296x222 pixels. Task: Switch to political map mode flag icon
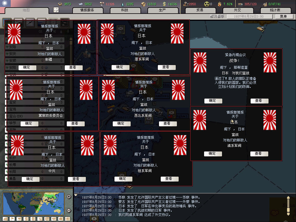(x=12, y=219)
